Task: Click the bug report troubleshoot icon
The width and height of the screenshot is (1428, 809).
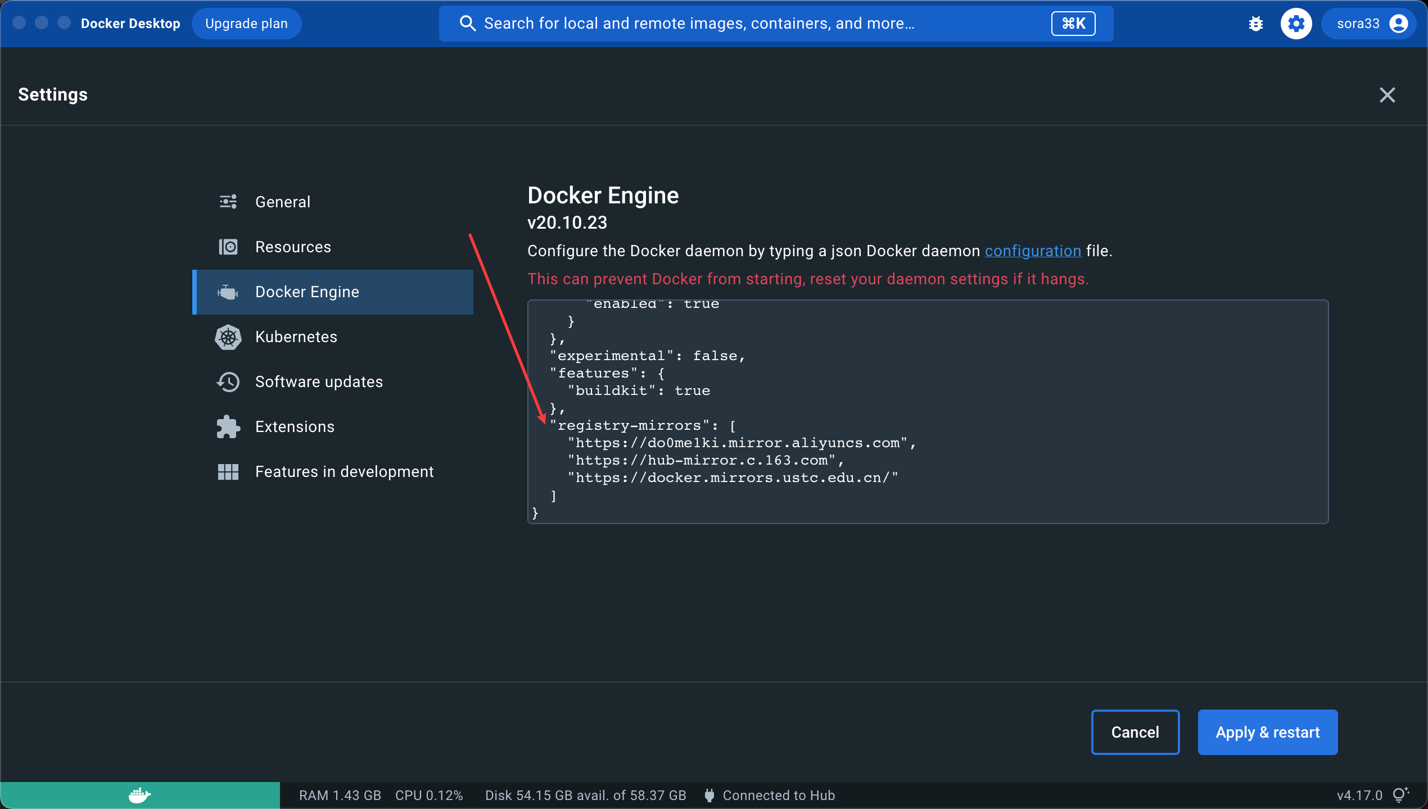Action: 1255,24
